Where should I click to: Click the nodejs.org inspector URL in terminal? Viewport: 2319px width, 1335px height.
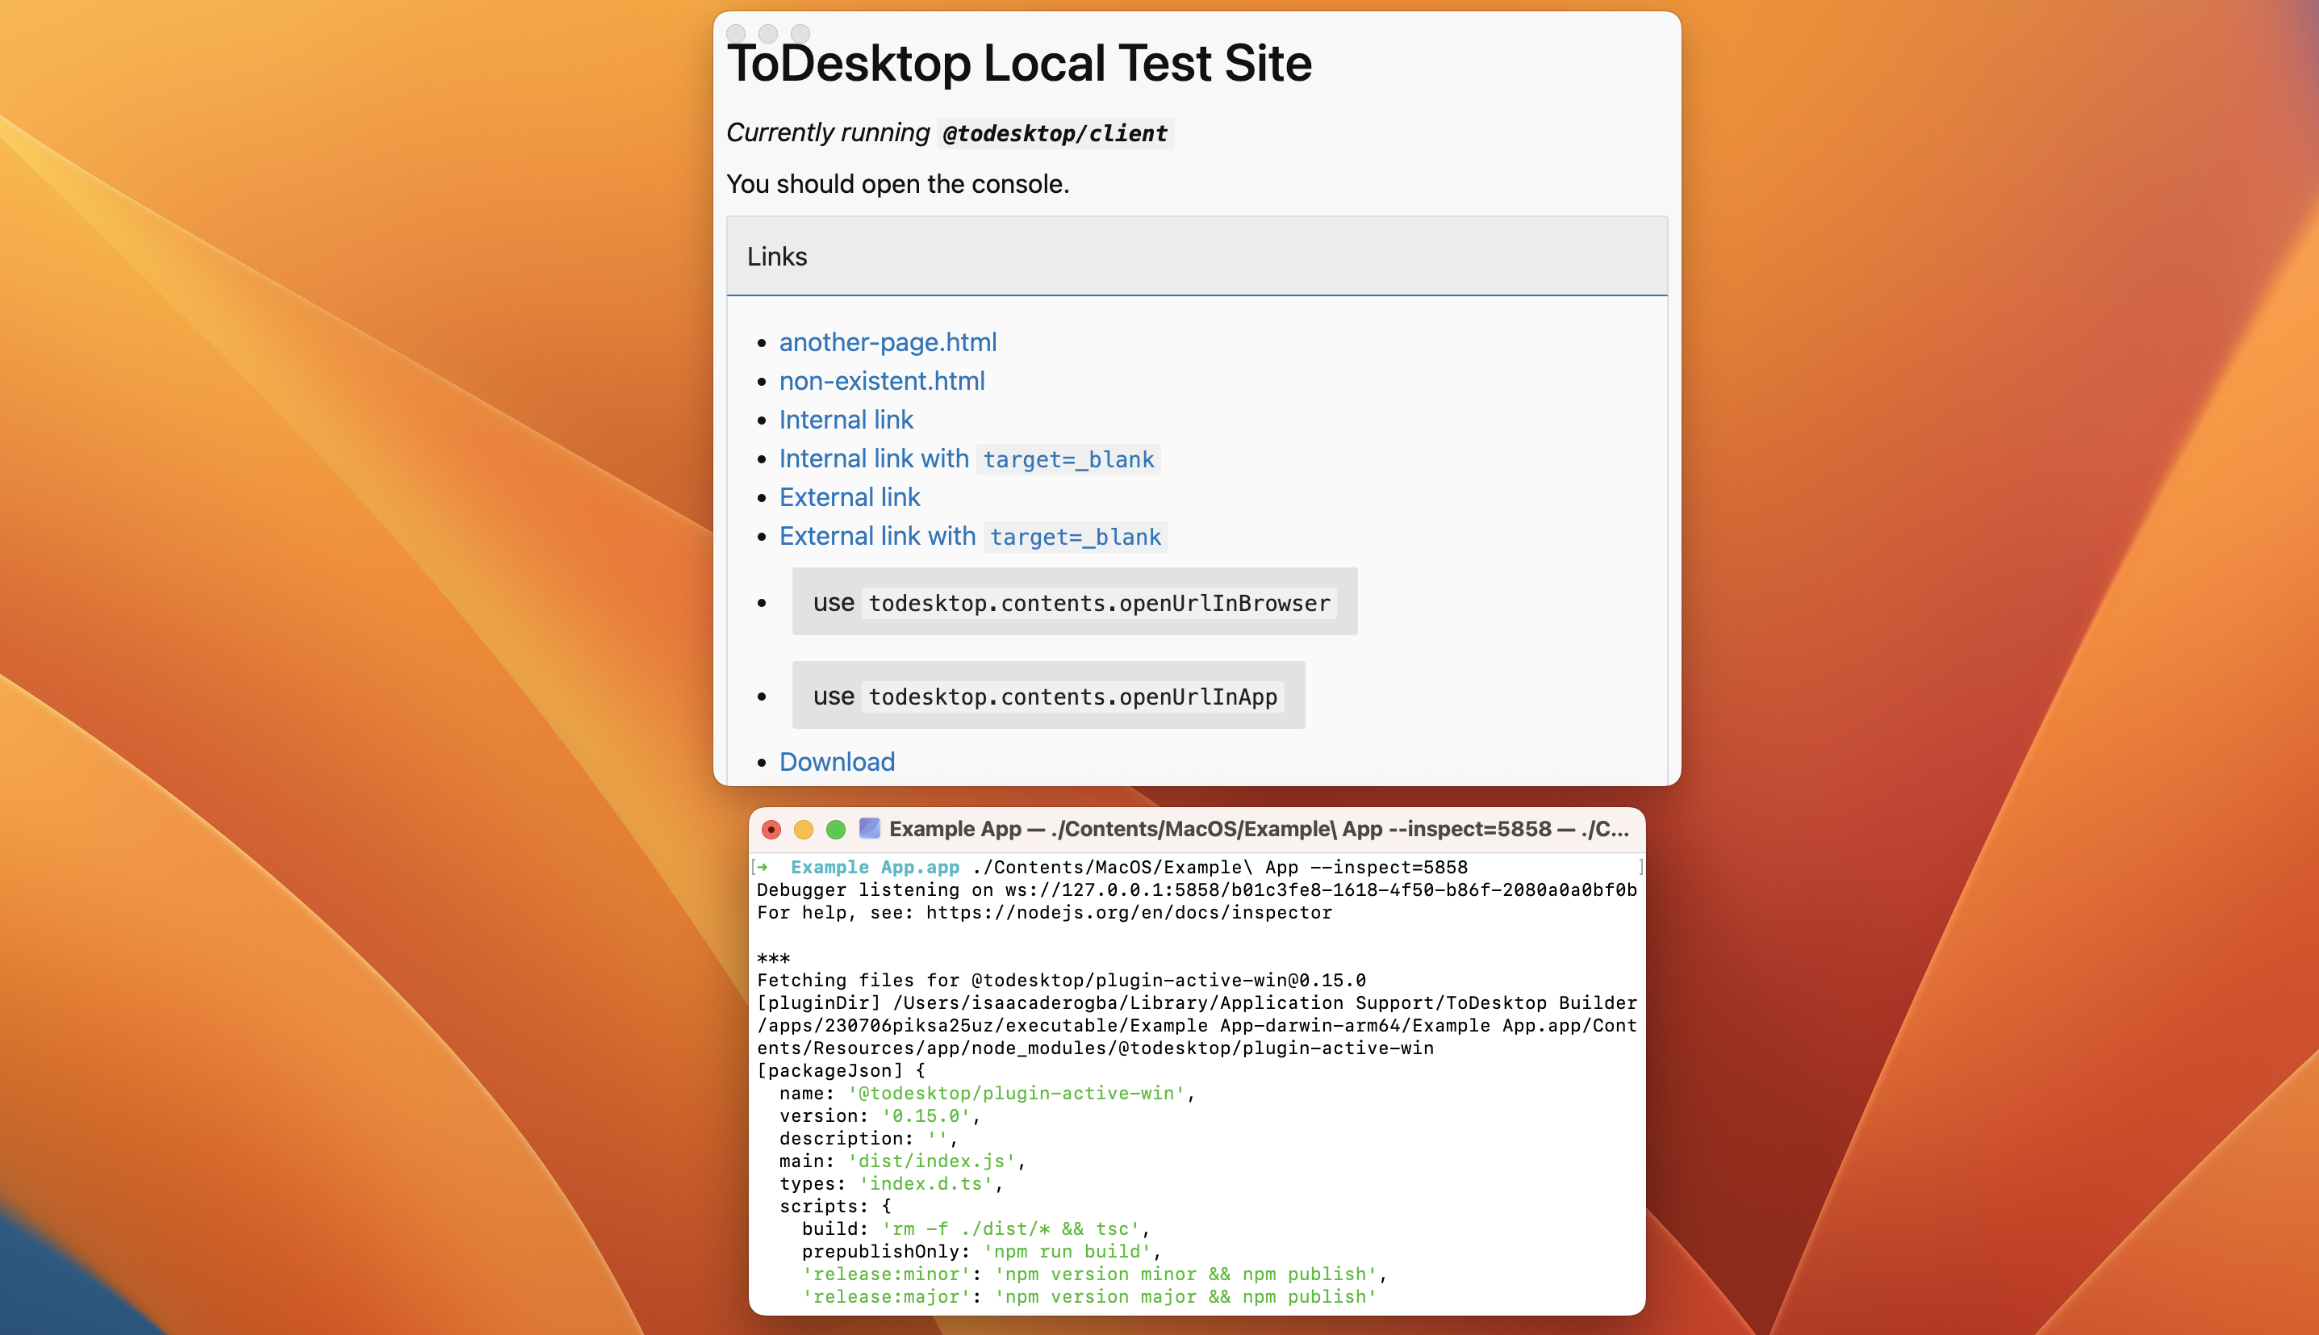point(1128,912)
